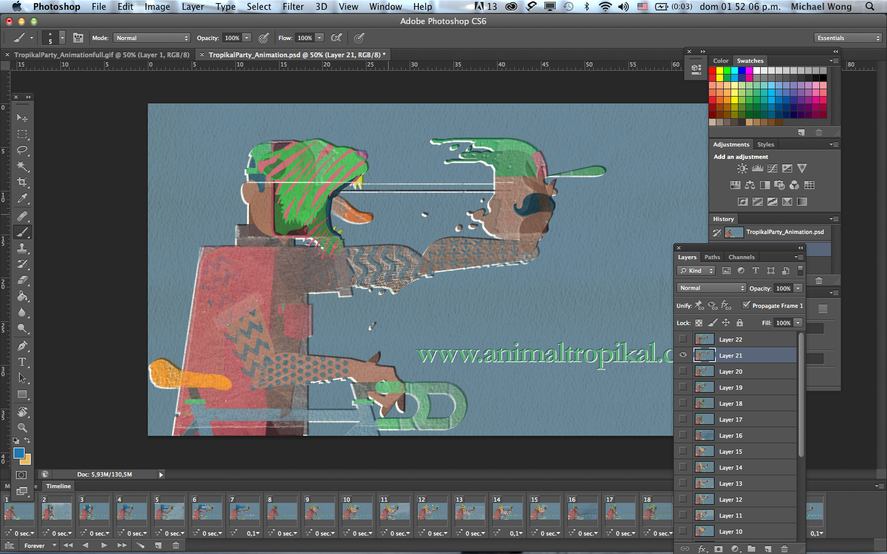Click the yellow background color swatch
This screenshot has width=887, height=554.
(x=27, y=460)
